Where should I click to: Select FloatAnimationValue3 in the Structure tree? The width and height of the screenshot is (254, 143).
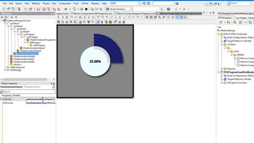click(31, 51)
